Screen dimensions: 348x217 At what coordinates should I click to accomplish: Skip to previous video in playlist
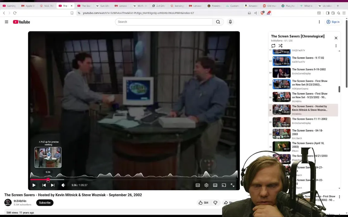44,185
